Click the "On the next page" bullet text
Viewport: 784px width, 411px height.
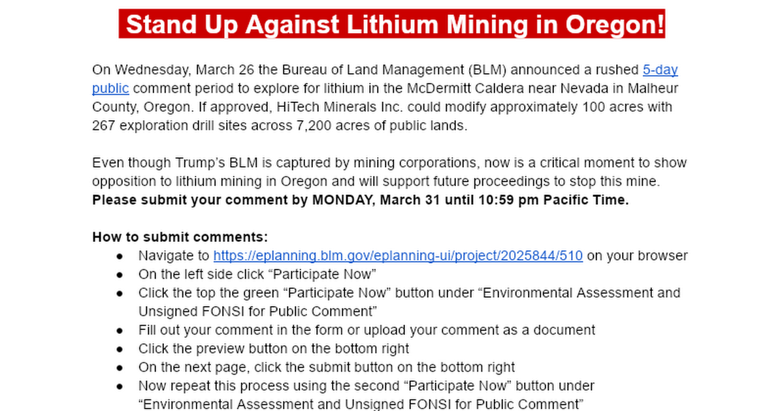[x=326, y=367]
